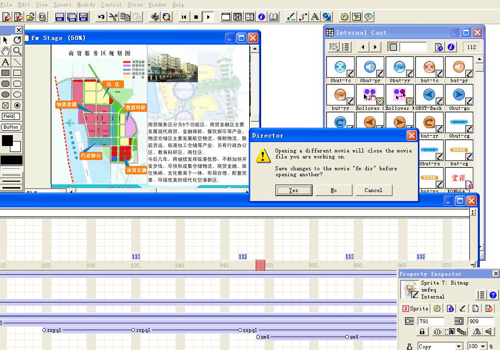Select the Check Box tool

pos(5,105)
